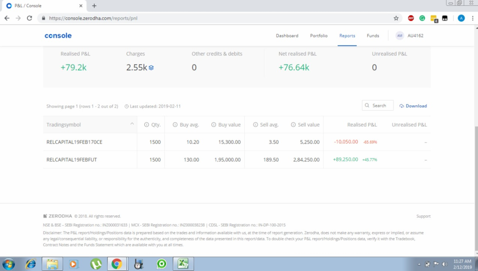Click the +45.77% percentage value
Screen dimensions: 478x271
coord(370,160)
